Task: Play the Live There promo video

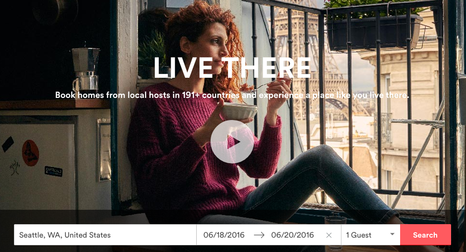Action: [x=232, y=142]
